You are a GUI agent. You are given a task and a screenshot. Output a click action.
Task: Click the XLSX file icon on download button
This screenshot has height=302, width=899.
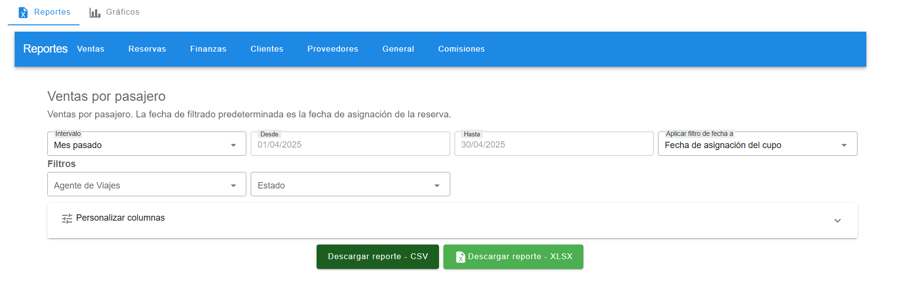(460, 257)
